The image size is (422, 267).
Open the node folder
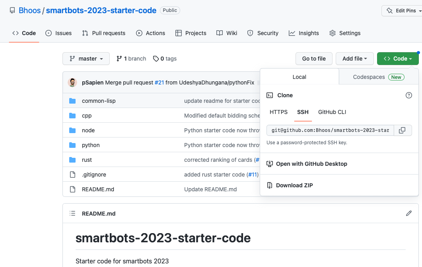[88, 130]
